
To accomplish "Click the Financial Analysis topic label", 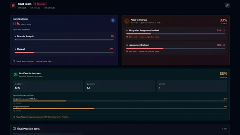I will (x=25, y=36).
